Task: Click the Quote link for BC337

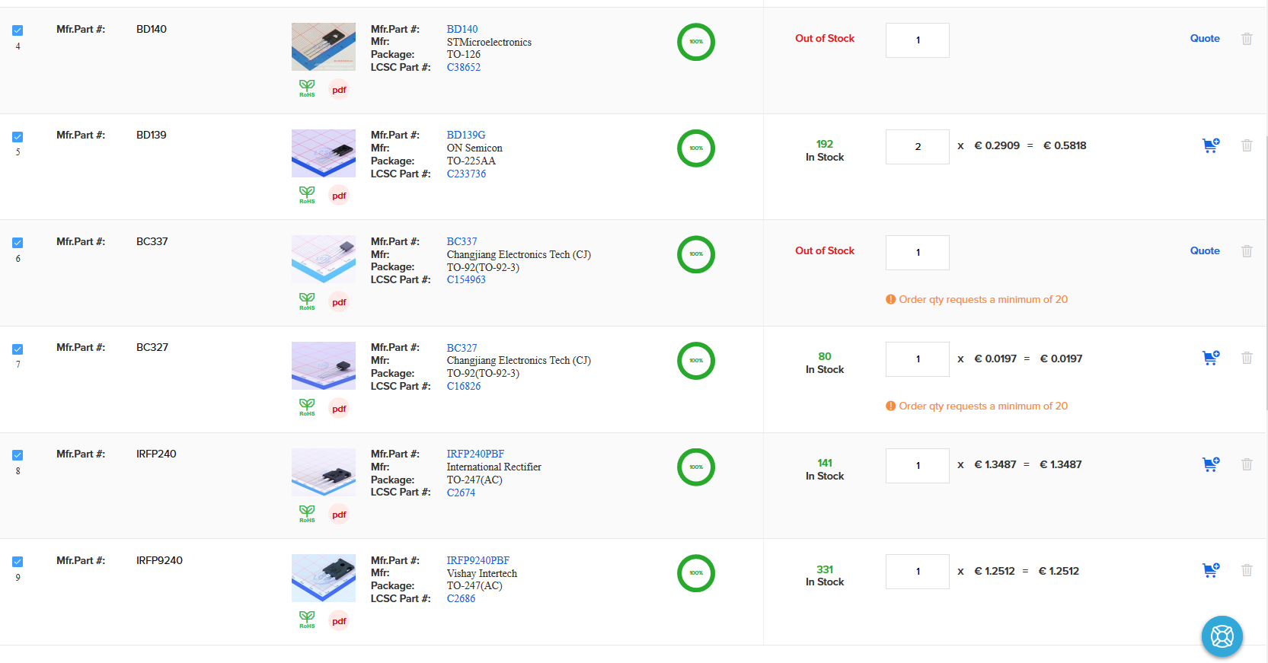Action: (x=1204, y=251)
